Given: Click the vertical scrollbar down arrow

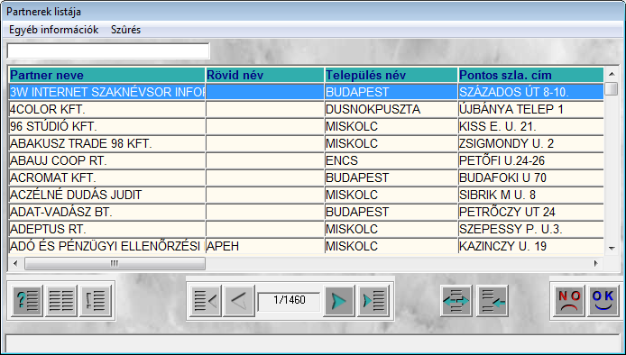Looking at the screenshot, I should point(612,249).
